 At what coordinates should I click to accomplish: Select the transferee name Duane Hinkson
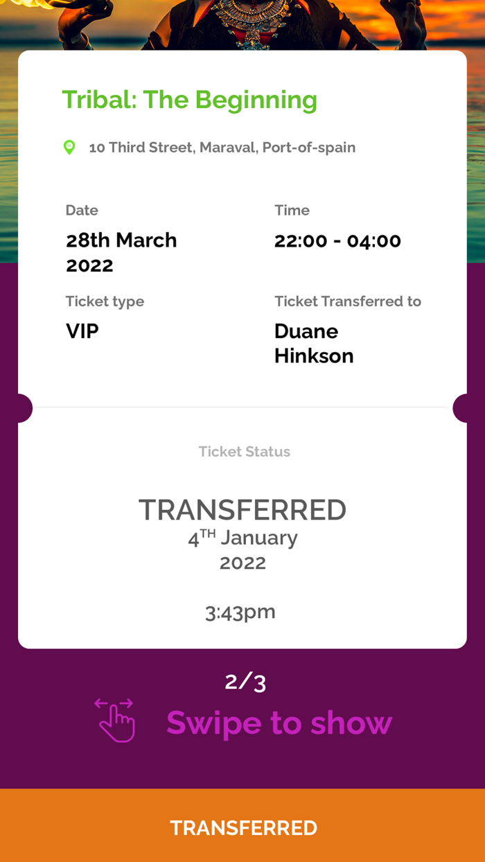tap(313, 343)
